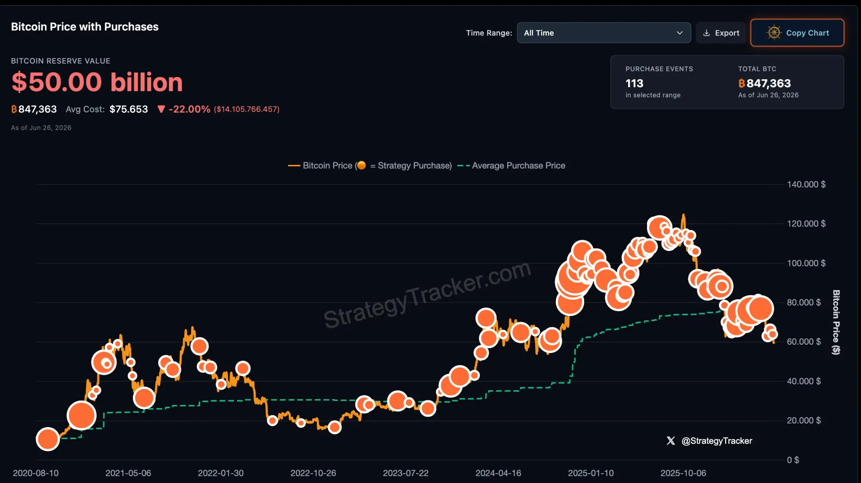Viewport: 861px width, 483px height.
Task: Click the orange Strategy Purchase marker in the legend
Action: point(362,165)
